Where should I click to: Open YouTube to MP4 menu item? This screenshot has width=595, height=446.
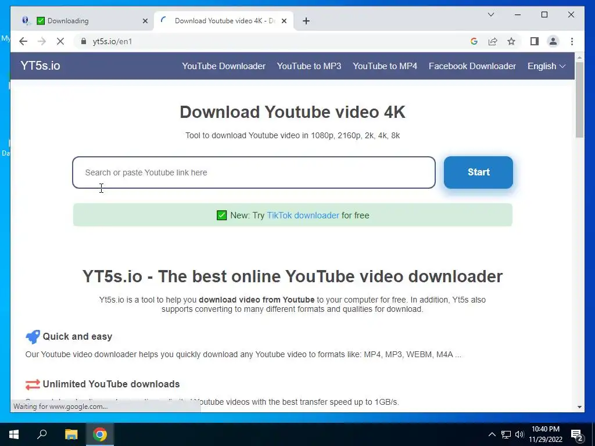385,66
